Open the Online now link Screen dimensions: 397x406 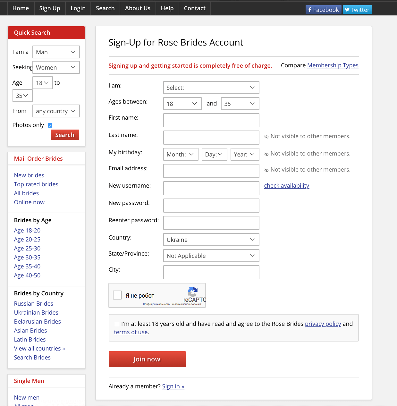coord(29,202)
